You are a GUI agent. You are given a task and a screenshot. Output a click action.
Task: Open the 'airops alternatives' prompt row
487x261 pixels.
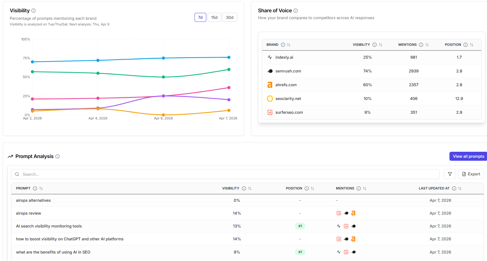point(33,201)
